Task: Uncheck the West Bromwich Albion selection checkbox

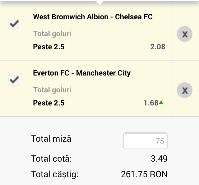Action: [x=13, y=24]
